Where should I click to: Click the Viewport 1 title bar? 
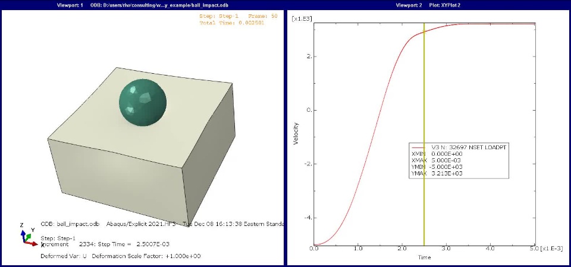click(142, 5)
